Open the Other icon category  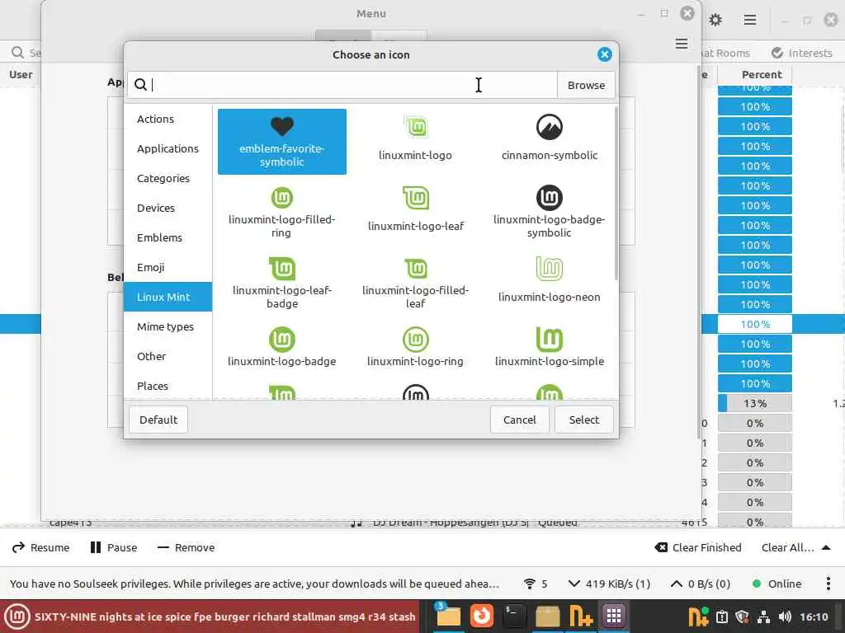tap(168, 356)
